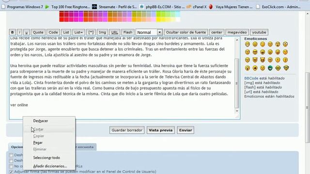The height and width of the screenshot is (174, 310).
Task: Open the ExoClick.com bookmark
Action: pyautogui.click(x=278, y=7)
